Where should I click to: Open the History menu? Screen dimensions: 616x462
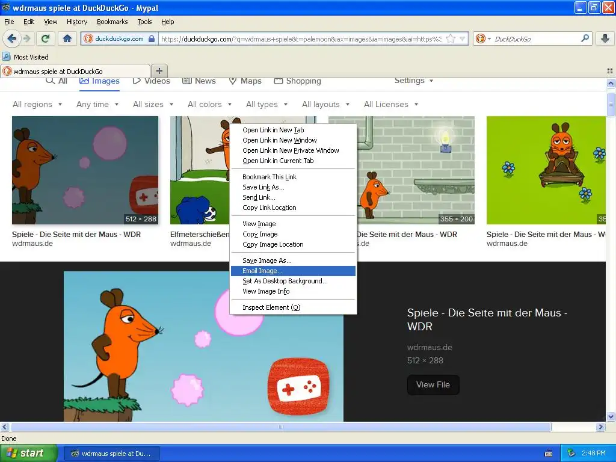tap(77, 22)
